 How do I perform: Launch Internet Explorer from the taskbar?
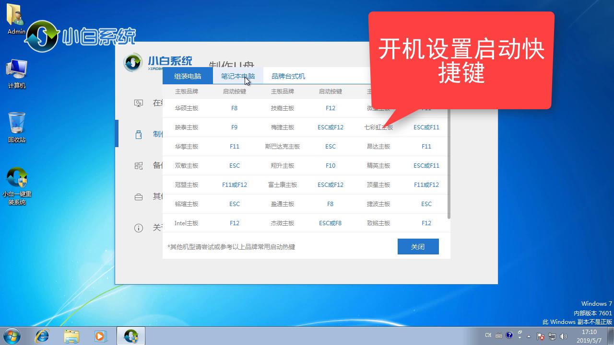[x=42, y=336]
